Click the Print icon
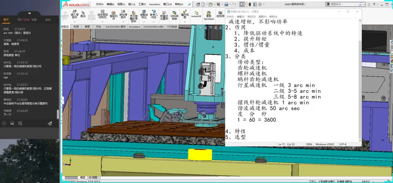The height and width of the screenshot is (183, 393). tap(226, 4)
